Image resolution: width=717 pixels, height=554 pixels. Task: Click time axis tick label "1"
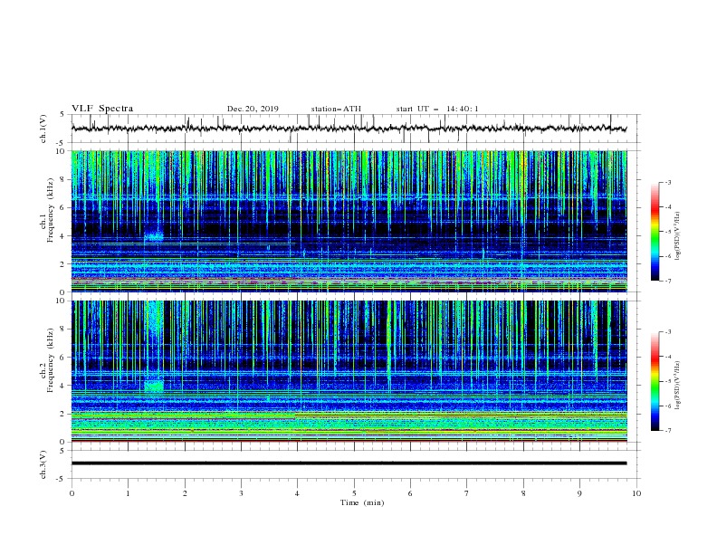[128, 493]
